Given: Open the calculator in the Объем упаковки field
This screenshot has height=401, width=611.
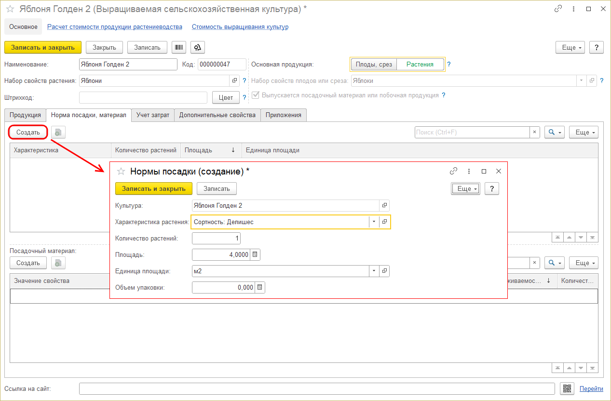Looking at the screenshot, I should coord(260,288).
